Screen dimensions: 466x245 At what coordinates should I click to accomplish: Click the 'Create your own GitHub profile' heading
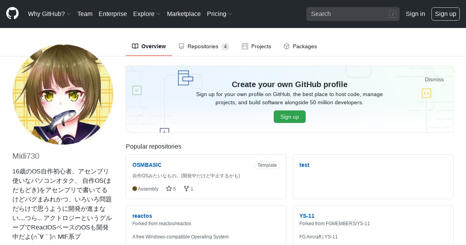[x=290, y=84]
